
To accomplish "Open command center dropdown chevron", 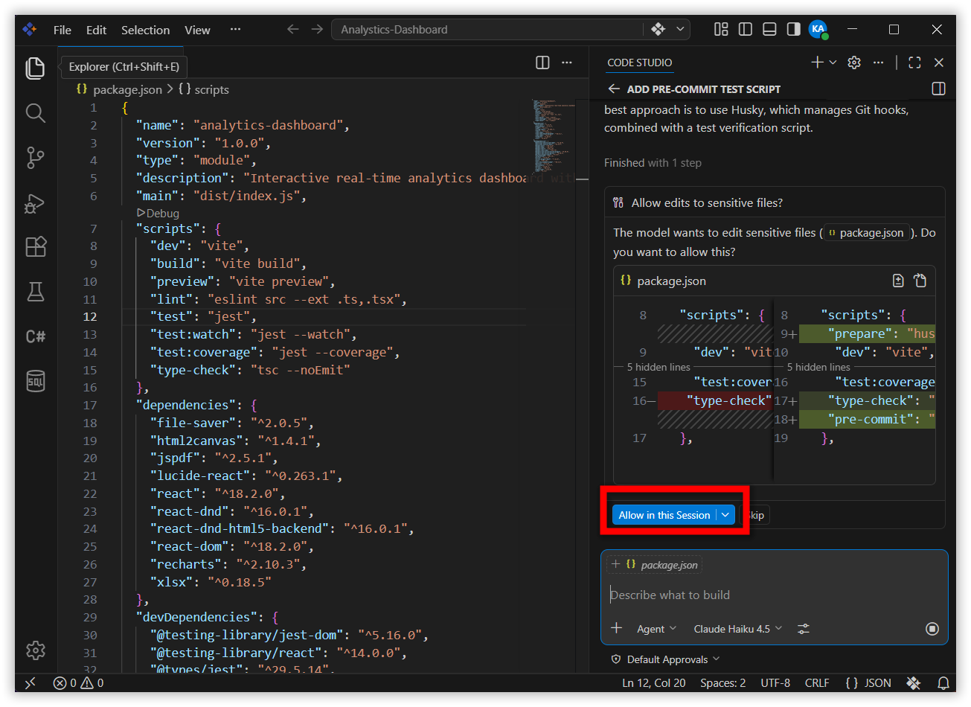I will pyautogui.click(x=680, y=29).
